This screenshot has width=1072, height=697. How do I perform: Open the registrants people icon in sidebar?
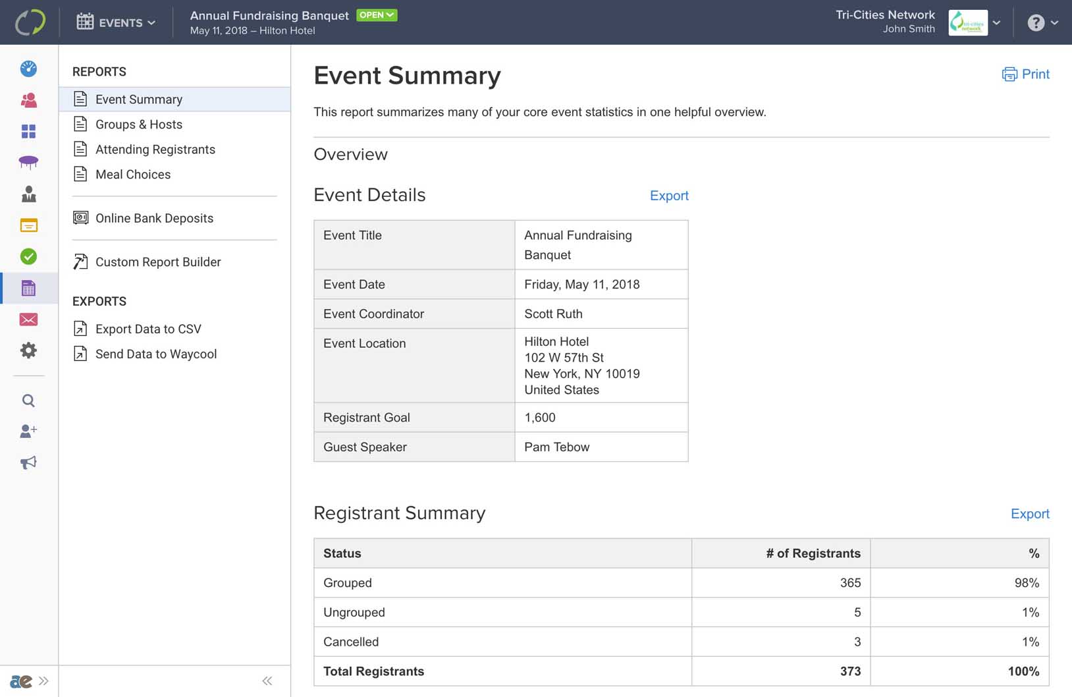tap(28, 100)
